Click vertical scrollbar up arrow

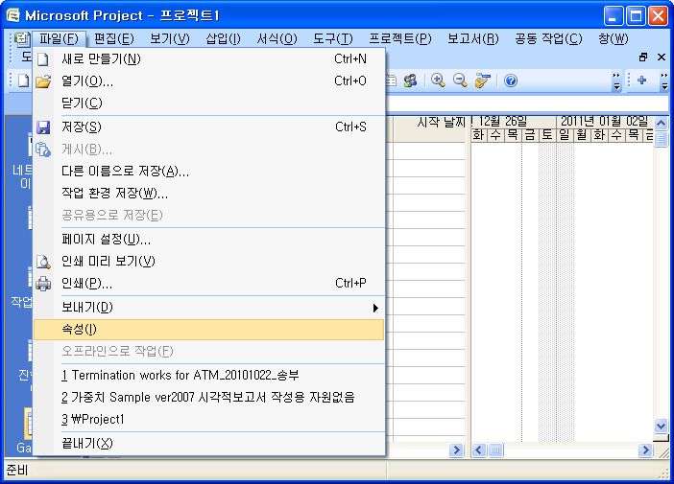[662, 123]
